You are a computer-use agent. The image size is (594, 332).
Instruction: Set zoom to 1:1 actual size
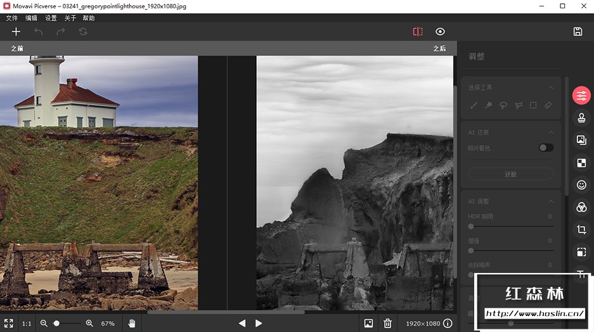click(x=27, y=324)
